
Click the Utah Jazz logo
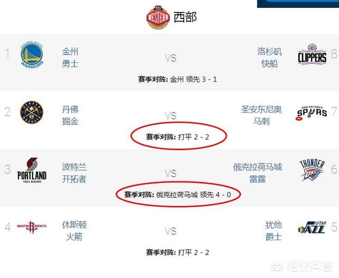click(312, 227)
